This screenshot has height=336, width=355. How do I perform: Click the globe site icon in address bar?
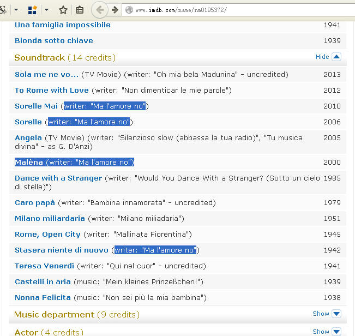click(x=129, y=10)
